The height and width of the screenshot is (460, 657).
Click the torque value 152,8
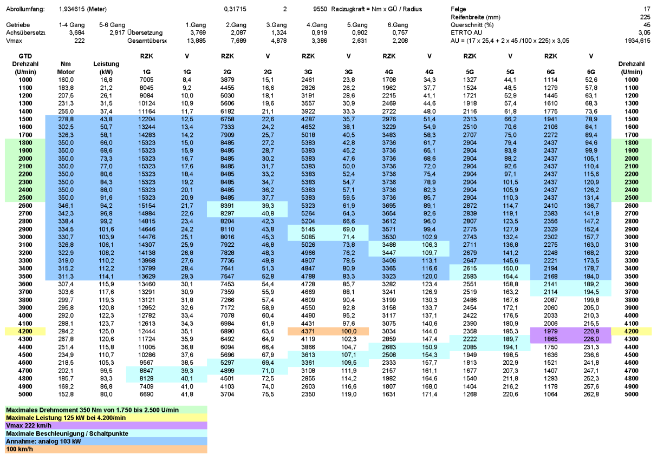click(66, 393)
